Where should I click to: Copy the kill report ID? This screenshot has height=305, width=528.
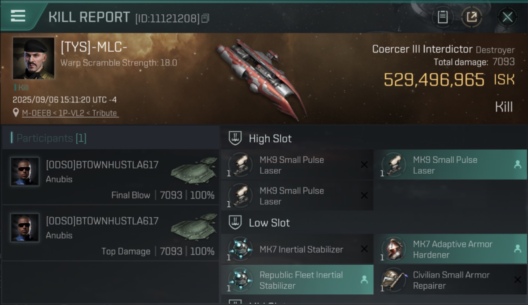point(205,18)
